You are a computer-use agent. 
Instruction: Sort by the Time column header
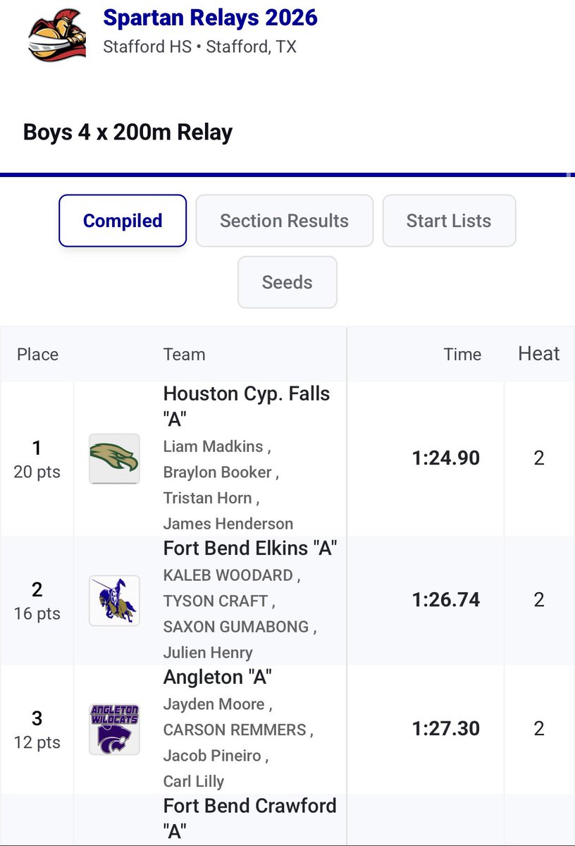point(462,355)
